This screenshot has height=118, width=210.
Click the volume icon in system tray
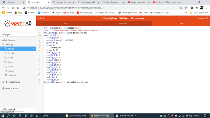(191, 116)
